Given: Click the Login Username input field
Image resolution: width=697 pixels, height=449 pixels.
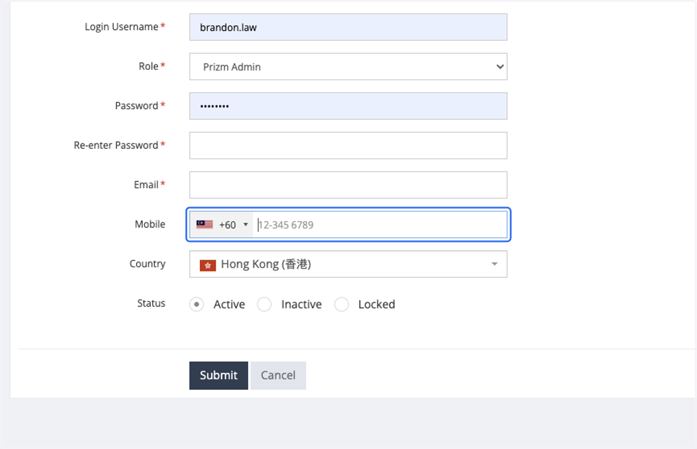Looking at the screenshot, I should [348, 27].
